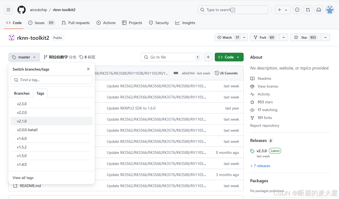Screen dimensions: 339x199
Task: Open the 8 tags link
Action: (x=87, y=57)
